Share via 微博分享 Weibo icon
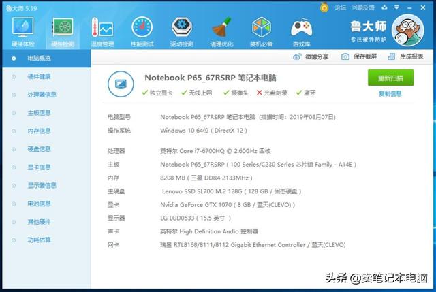 pos(312,56)
